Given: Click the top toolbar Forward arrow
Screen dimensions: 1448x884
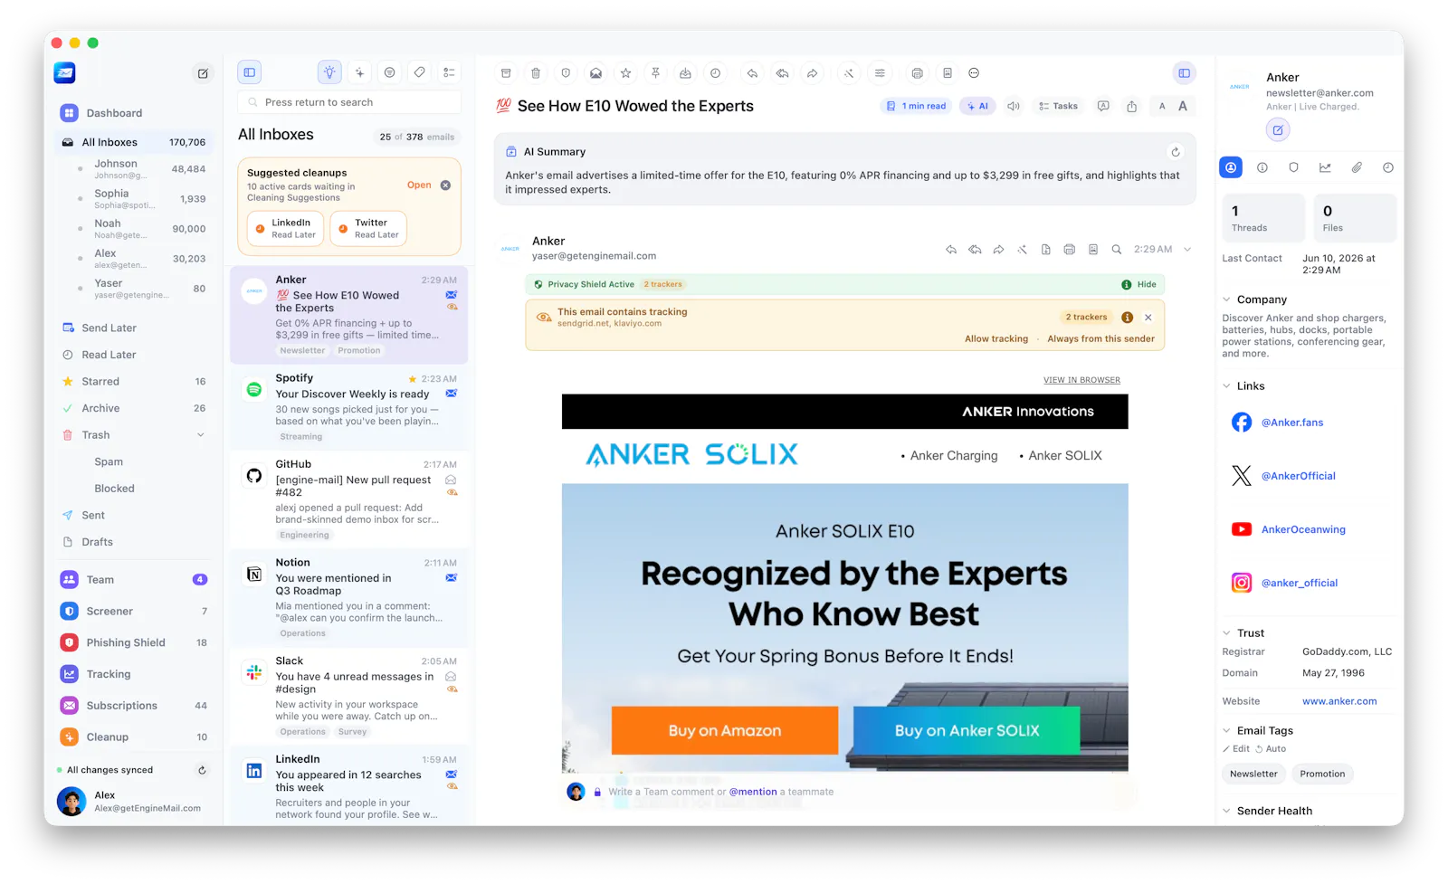Looking at the screenshot, I should (812, 73).
